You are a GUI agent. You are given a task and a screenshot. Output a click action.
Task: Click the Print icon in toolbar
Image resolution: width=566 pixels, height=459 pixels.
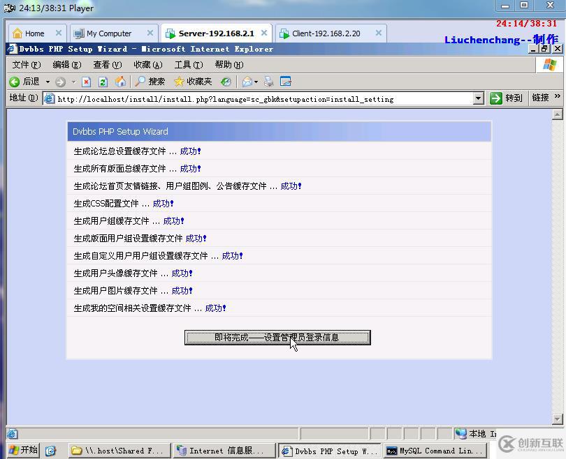[x=268, y=82]
